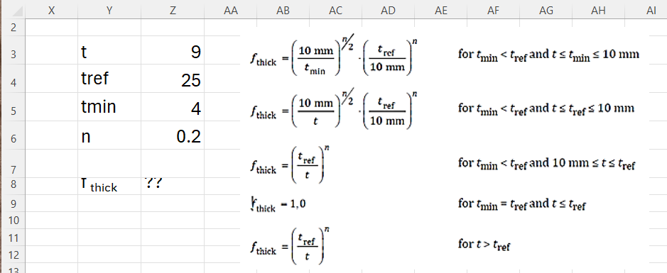Click the 'f thick' label cell
Image resolution: width=667 pixels, height=273 pixels.
click(x=109, y=186)
